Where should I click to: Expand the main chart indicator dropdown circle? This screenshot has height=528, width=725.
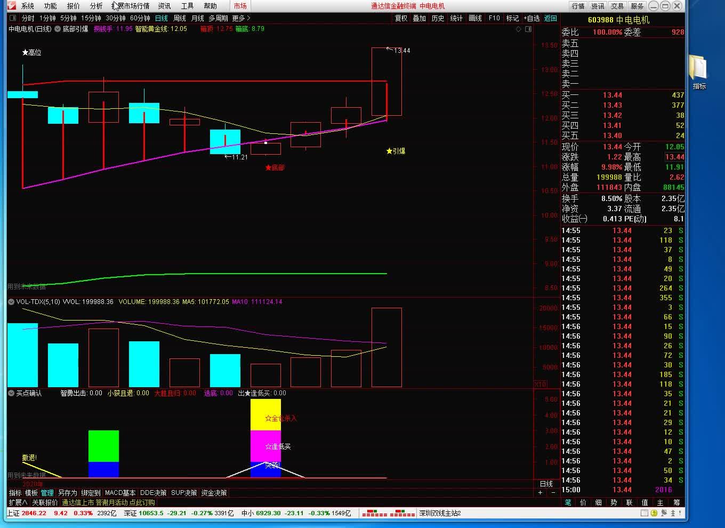(x=57, y=29)
